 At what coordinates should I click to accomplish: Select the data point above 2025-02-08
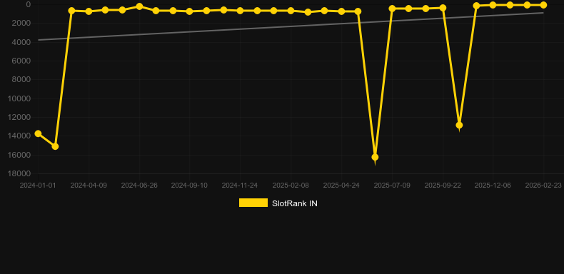291,11
